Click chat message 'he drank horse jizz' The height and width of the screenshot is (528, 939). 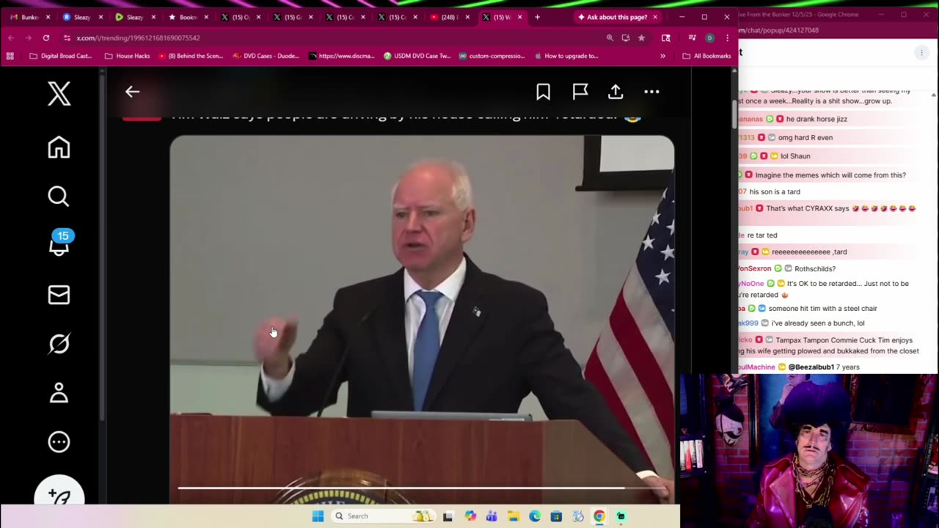point(817,119)
